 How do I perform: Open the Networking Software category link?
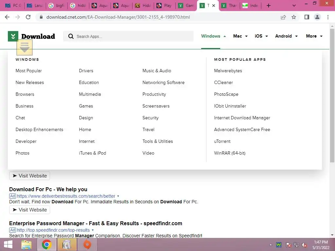click(164, 82)
